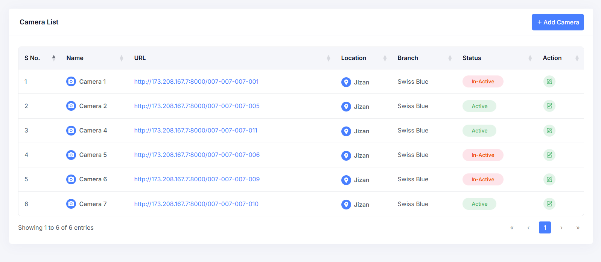601x262 pixels.
Task: Click location pin icon in Camera 7 row
Action: [346, 205]
